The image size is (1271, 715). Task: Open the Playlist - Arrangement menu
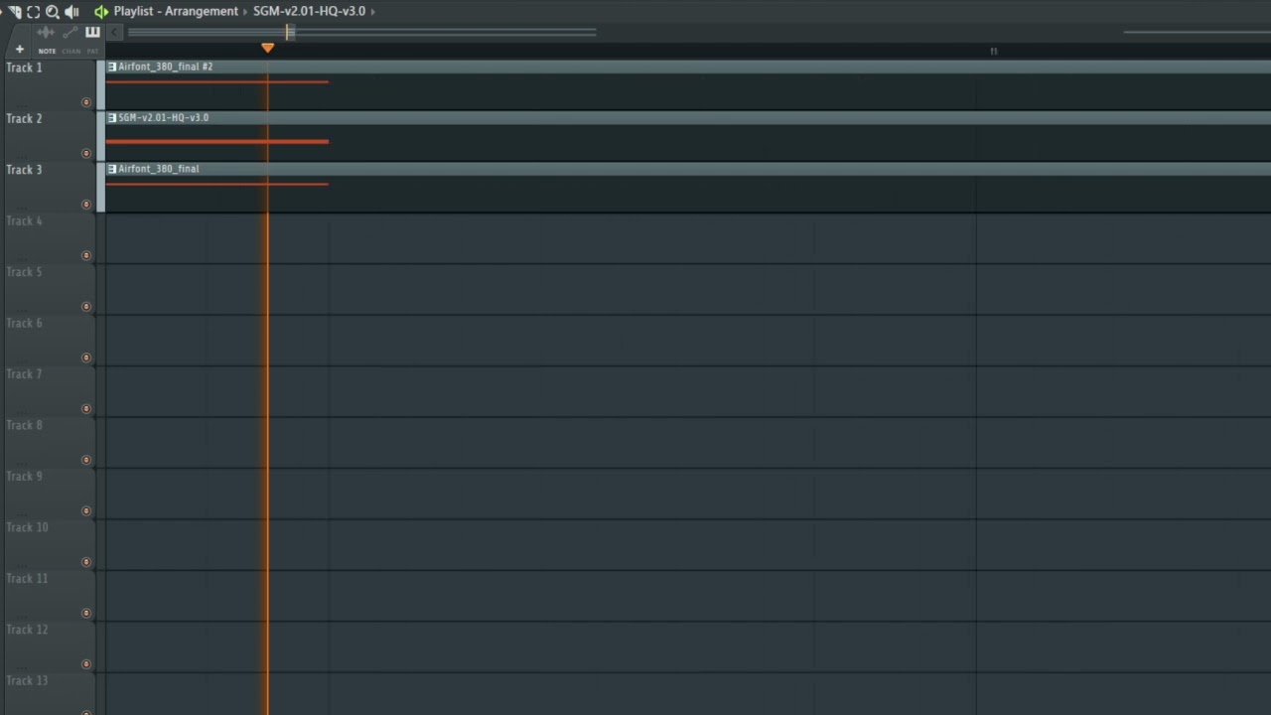176,11
